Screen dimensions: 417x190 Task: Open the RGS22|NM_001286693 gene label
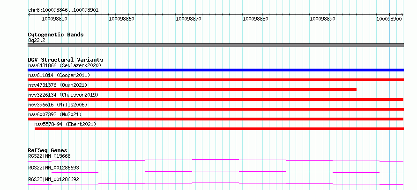53,168
